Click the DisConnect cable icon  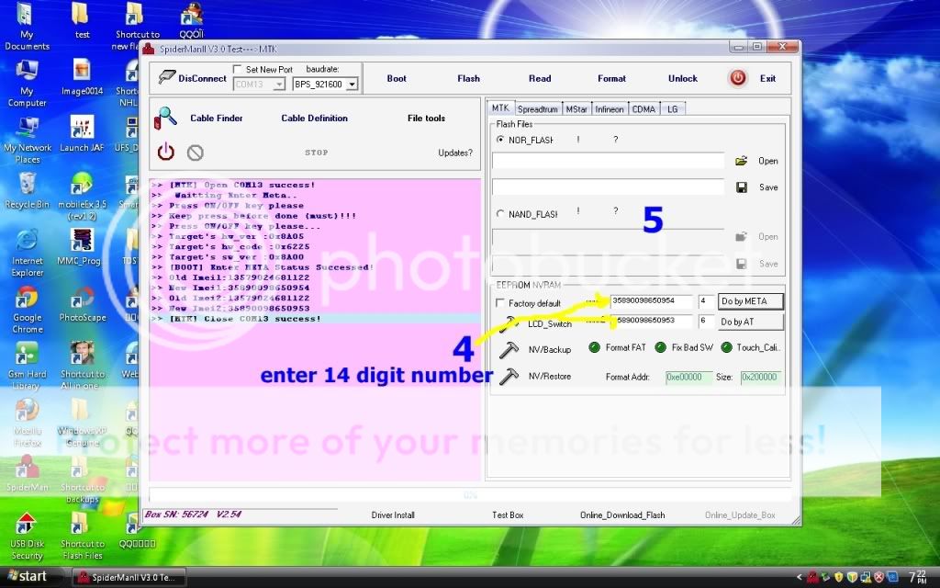coord(166,78)
